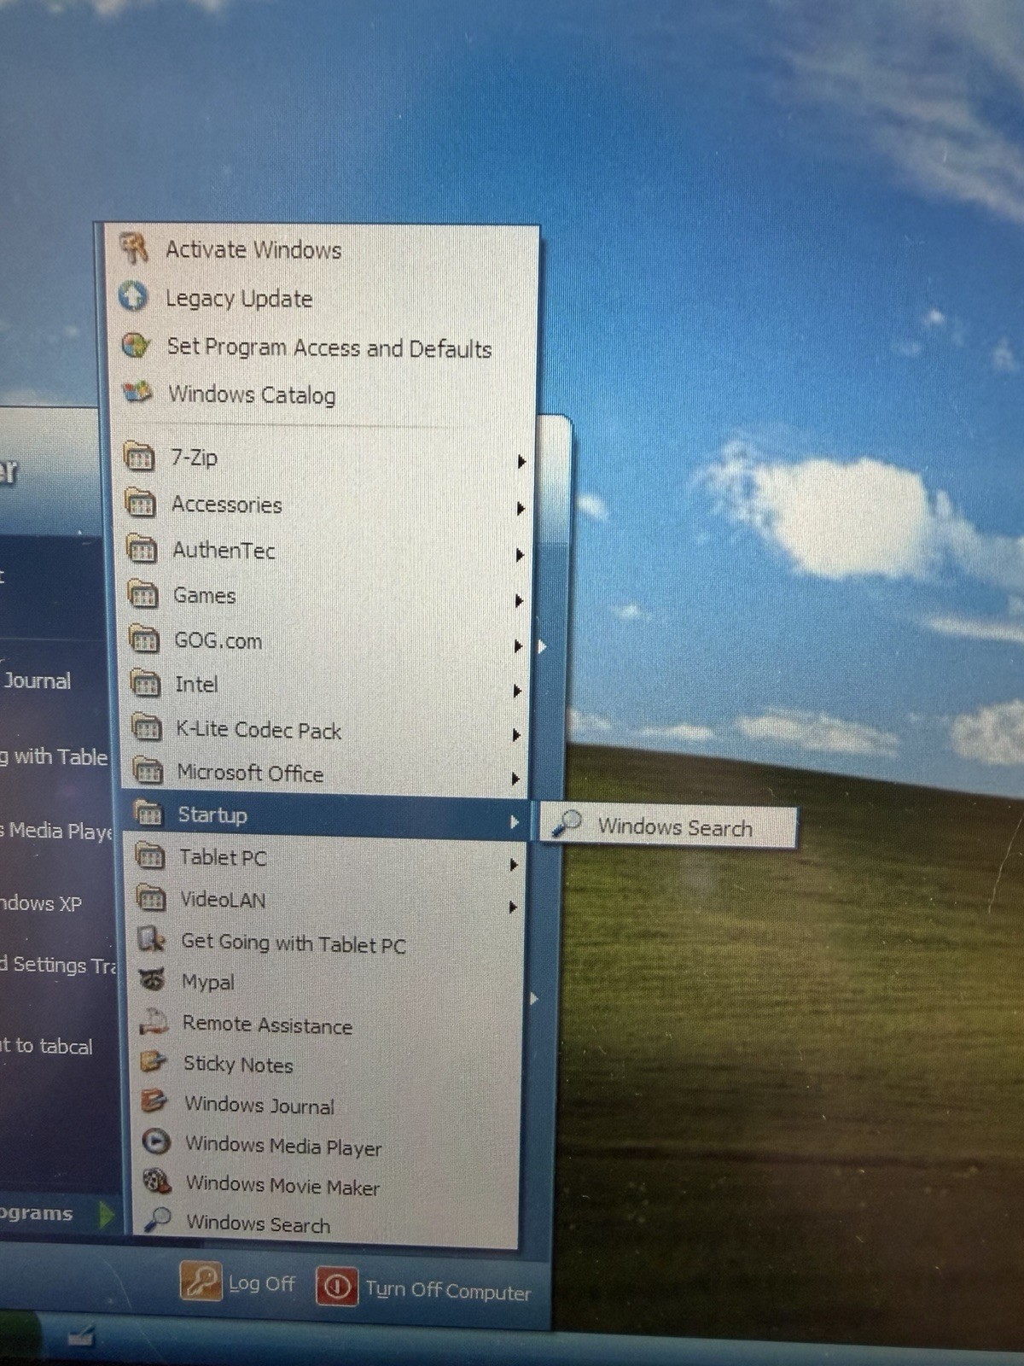Viewport: 1024px width, 1366px height.
Task: Click the Set Program Access and Defaults icon
Action: click(x=136, y=345)
